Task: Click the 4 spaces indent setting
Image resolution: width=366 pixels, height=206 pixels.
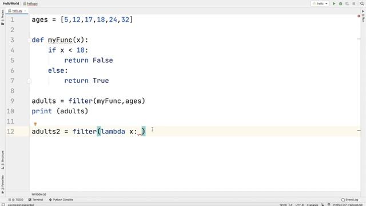Action: click(312, 205)
